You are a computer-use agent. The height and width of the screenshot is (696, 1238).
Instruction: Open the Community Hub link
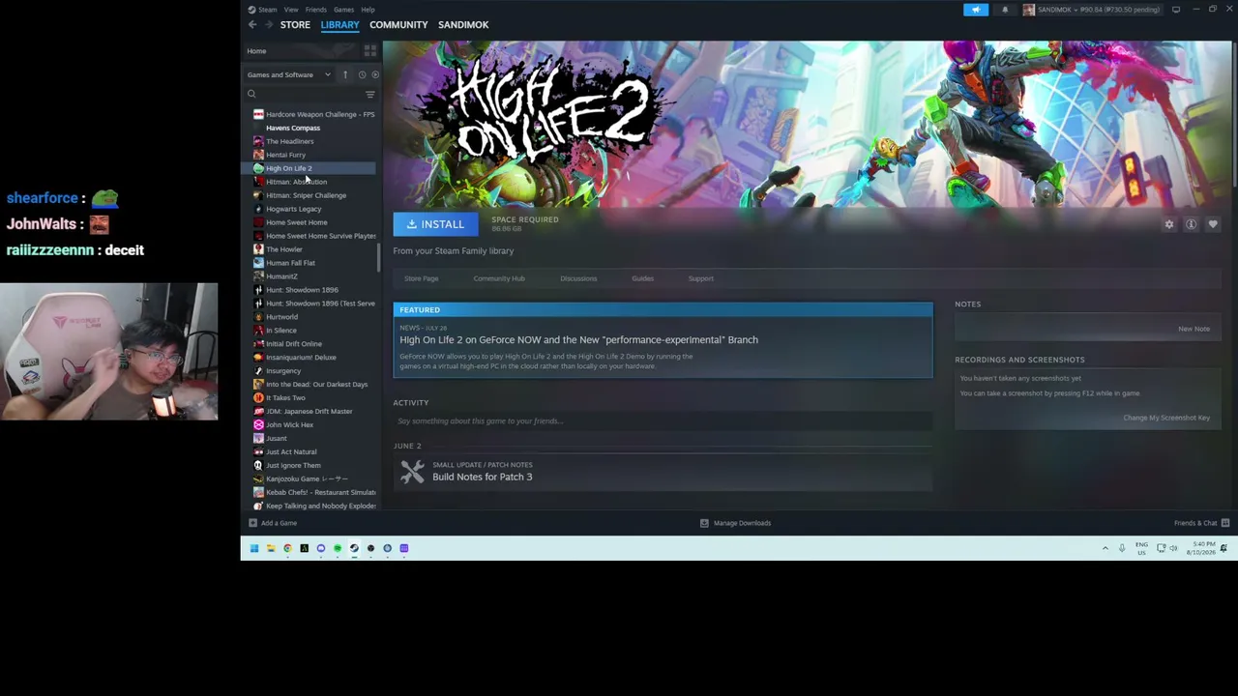tap(499, 278)
